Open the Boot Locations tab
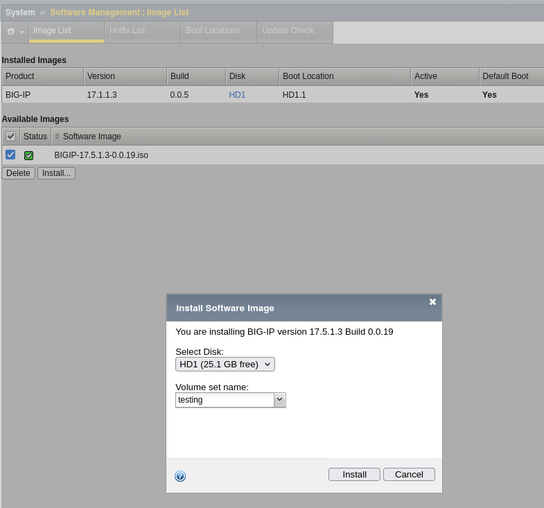This screenshot has height=508, width=544. click(218, 32)
